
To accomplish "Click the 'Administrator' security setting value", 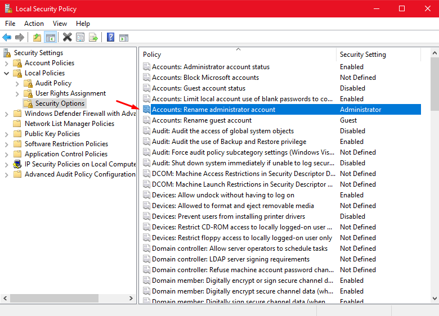I will 361,110.
